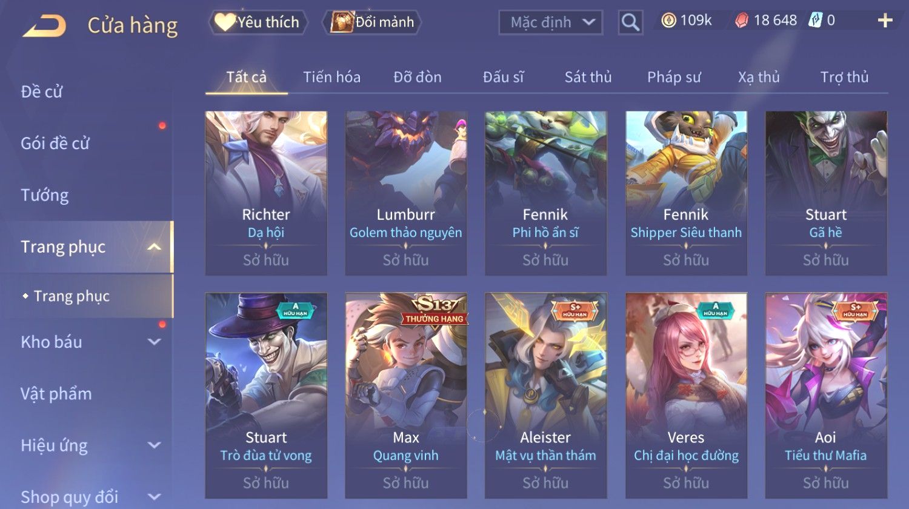Screen dimensions: 909x509
Task: Select Richter Dạ hội skin card
Action: point(266,193)
